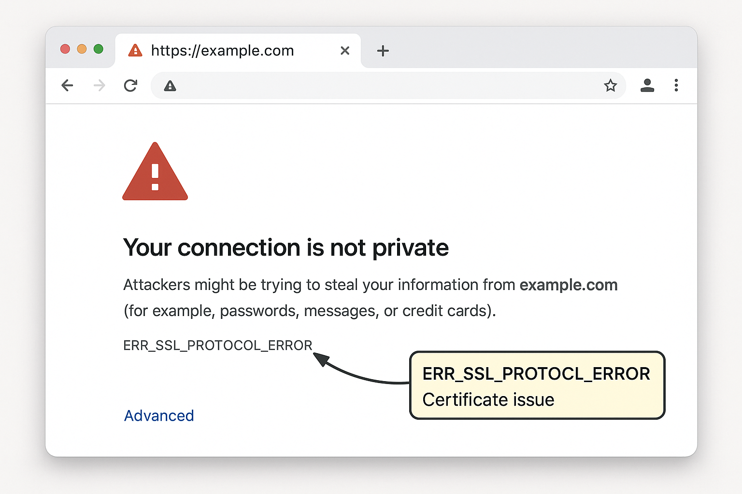Click the not-secure warning icon in address bar
Screen dimensions: 742x494
(x=170, y=86)
